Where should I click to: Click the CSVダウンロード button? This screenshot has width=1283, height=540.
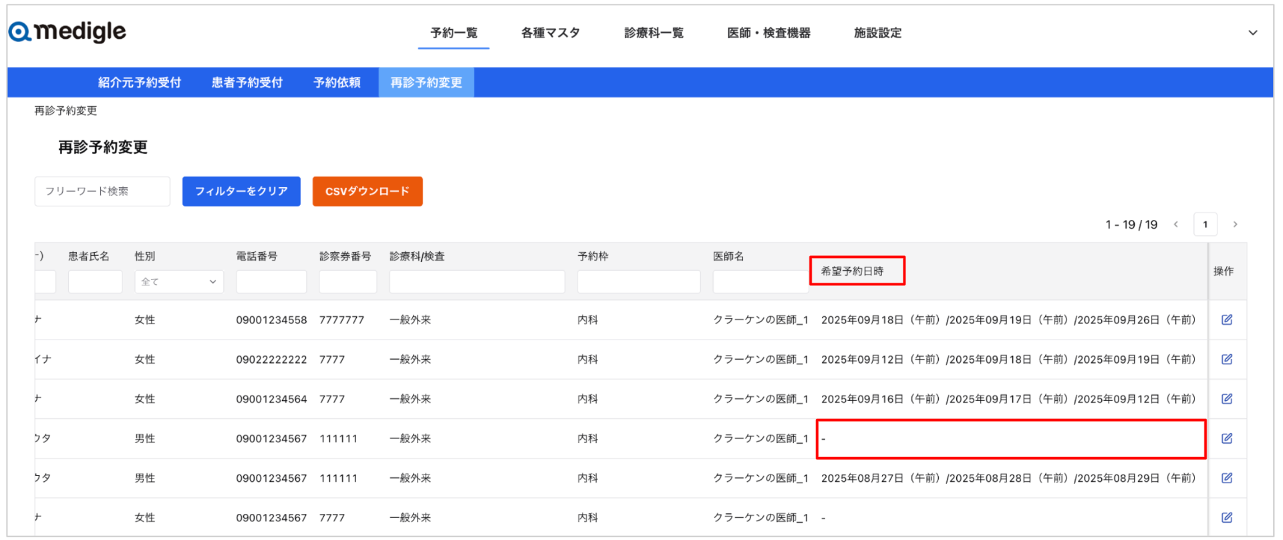tap(368, 191)
